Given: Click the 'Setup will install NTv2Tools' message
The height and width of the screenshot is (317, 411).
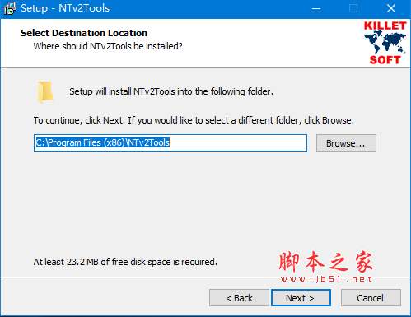Looking at the screenshot, I should point(171,91).
